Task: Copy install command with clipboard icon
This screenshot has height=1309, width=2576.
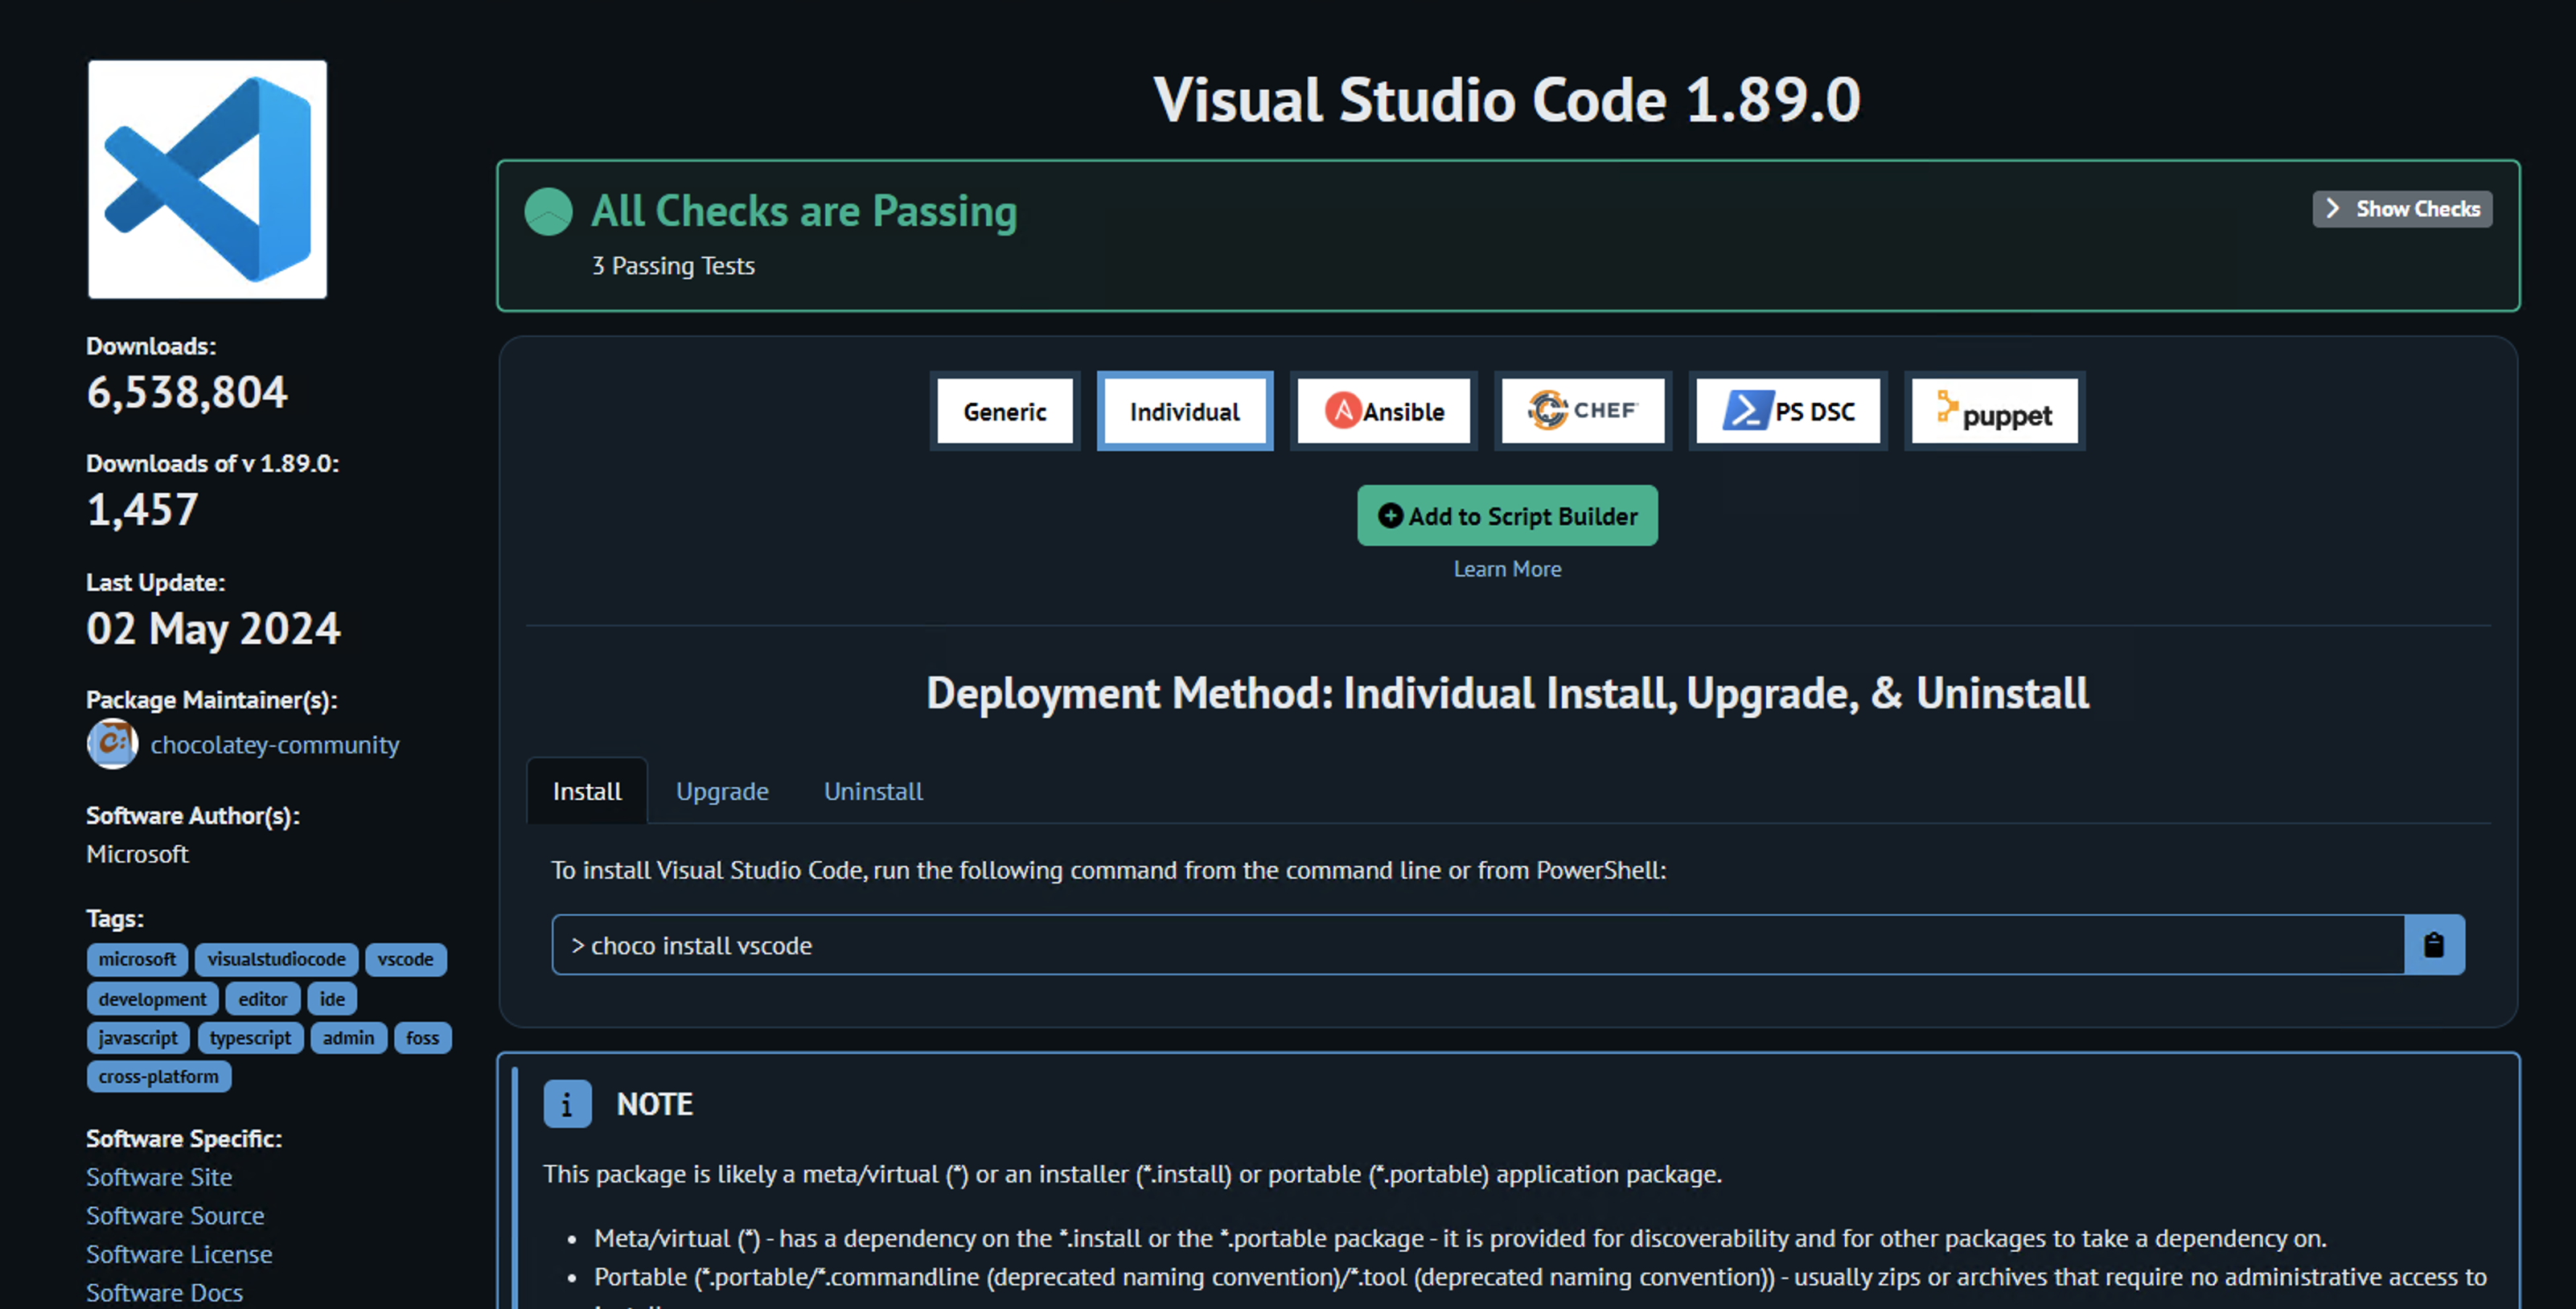Action: (2433, 945)
